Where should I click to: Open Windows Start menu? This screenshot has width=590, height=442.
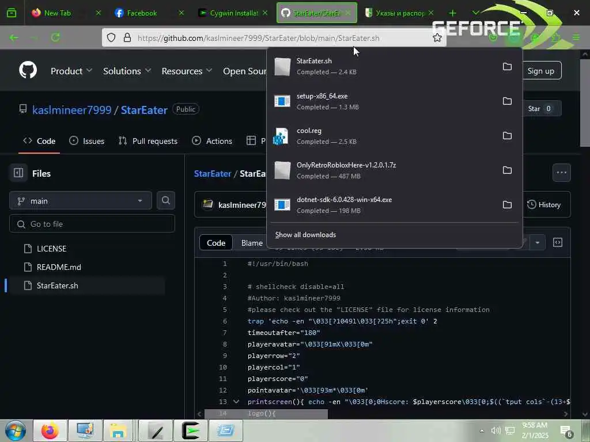click(16, 430)
